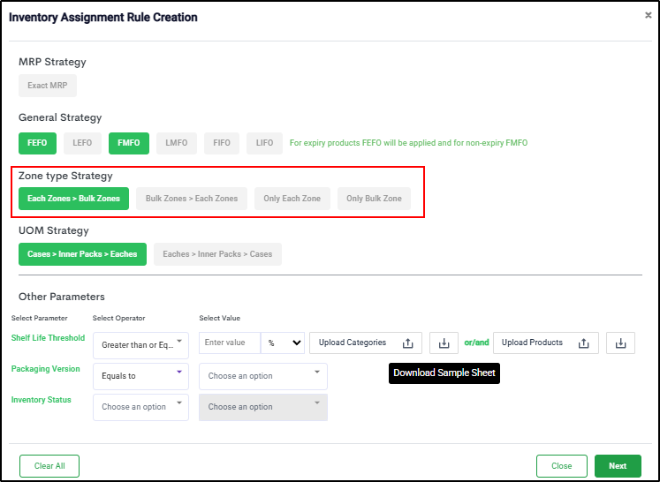Viewport: 660px width, 482px height.
Task: Click the Close button at bottom
Action: point(561,466)
